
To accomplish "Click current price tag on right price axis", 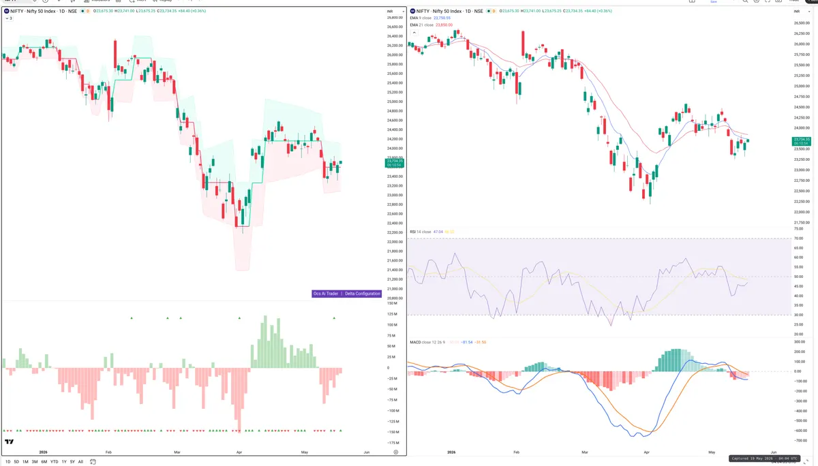I will (x=801, y=141).
